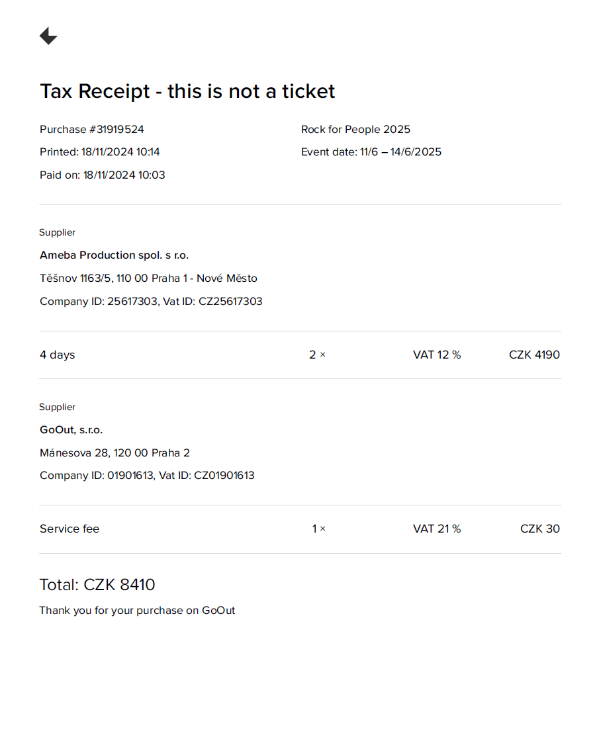The height and width of the screenshot is (739, 599).
Task: Click the Paid on 18/11/2024 10:03 line
Action: [103, 175]
